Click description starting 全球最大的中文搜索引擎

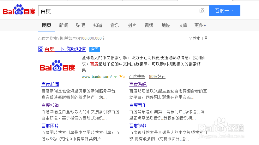(x=143, y=64)
